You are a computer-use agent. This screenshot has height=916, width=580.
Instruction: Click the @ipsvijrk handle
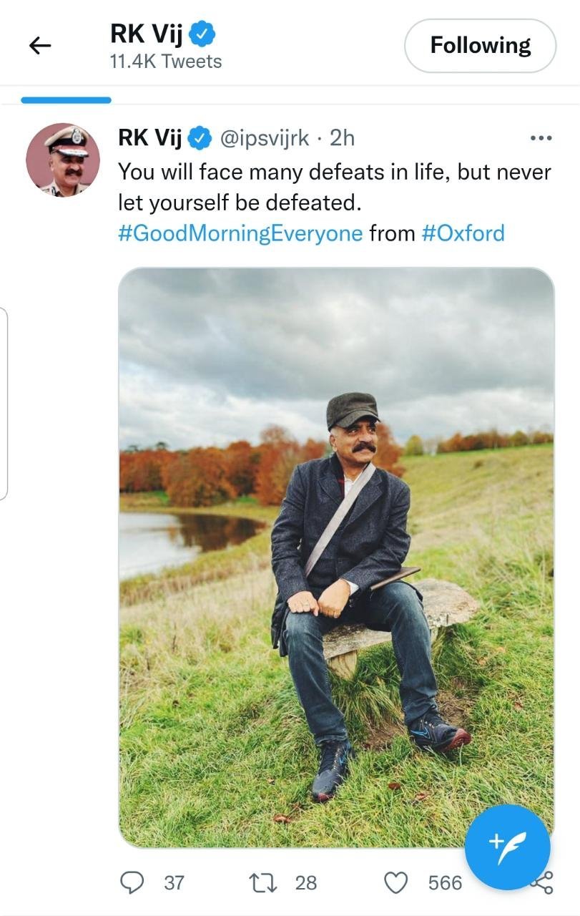point(265,138)
